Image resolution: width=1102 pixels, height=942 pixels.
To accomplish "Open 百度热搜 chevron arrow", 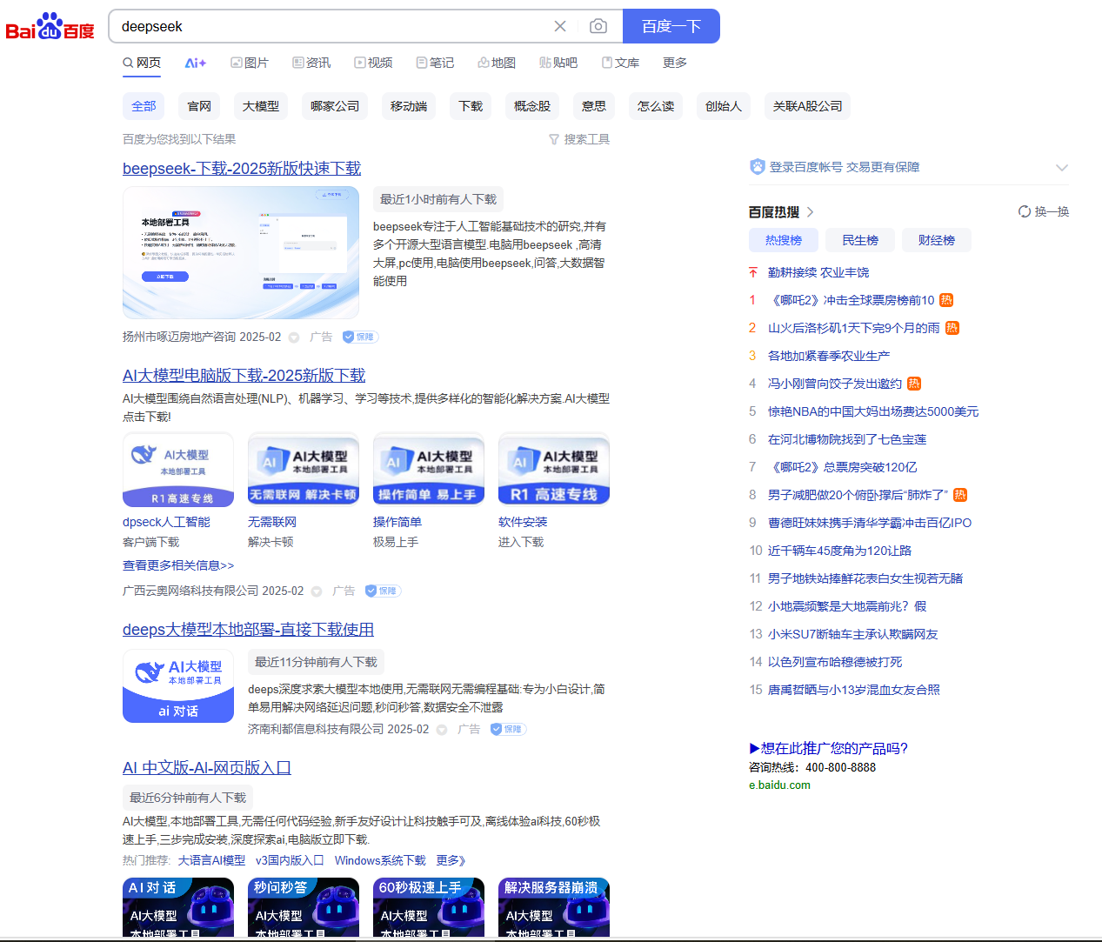I will tap(810, 212).
